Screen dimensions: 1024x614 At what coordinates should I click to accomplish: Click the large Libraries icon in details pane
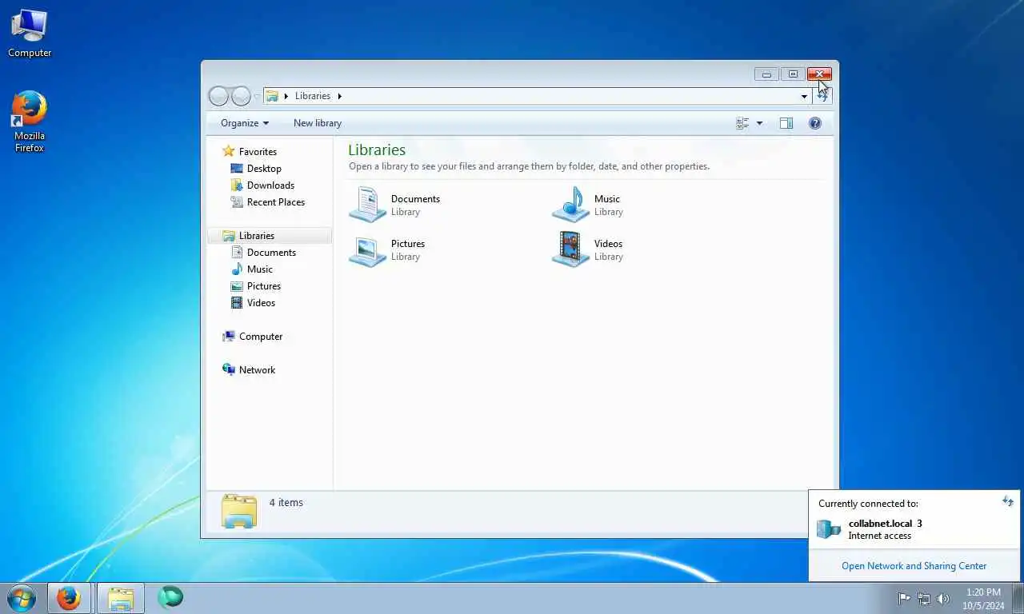239,511
